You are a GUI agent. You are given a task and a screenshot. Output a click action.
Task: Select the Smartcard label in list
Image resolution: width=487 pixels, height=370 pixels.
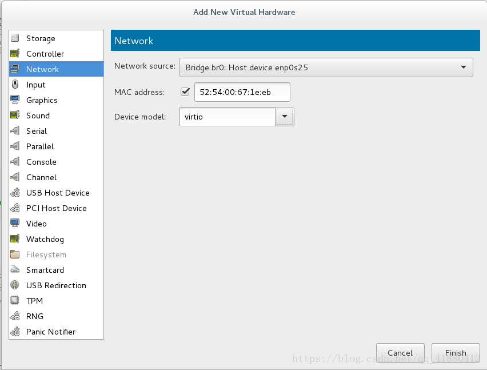click(x=45, y=270)
